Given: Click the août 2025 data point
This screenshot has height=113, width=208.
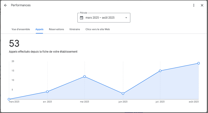Looking at the screenshot, I should pos(198,63).
